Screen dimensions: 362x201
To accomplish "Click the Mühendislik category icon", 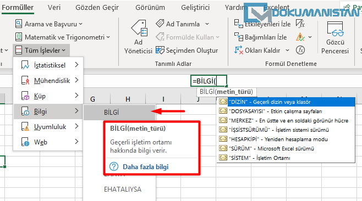I will click(25, 80).
